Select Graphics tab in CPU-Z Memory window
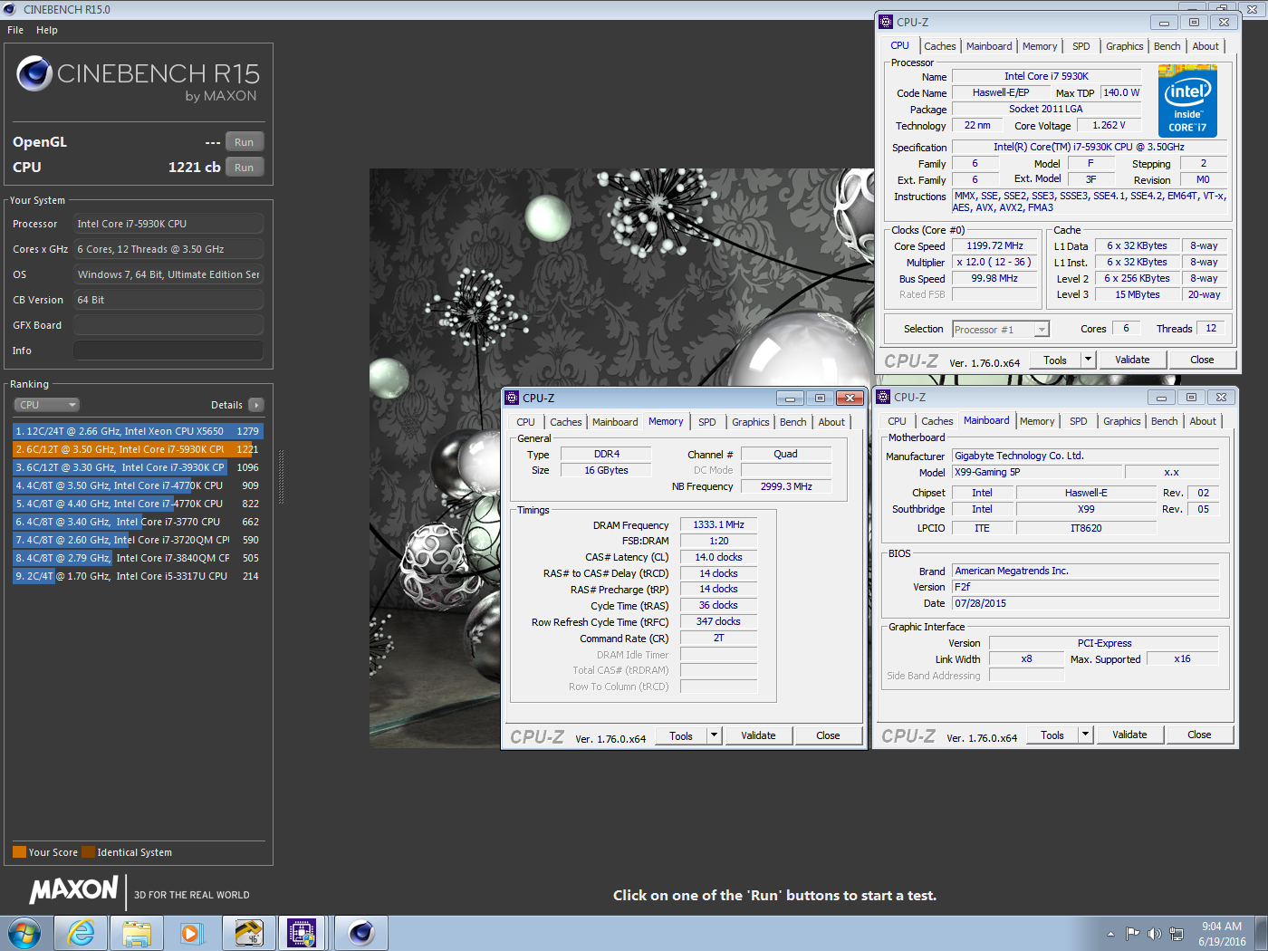 tap(751, 422)
